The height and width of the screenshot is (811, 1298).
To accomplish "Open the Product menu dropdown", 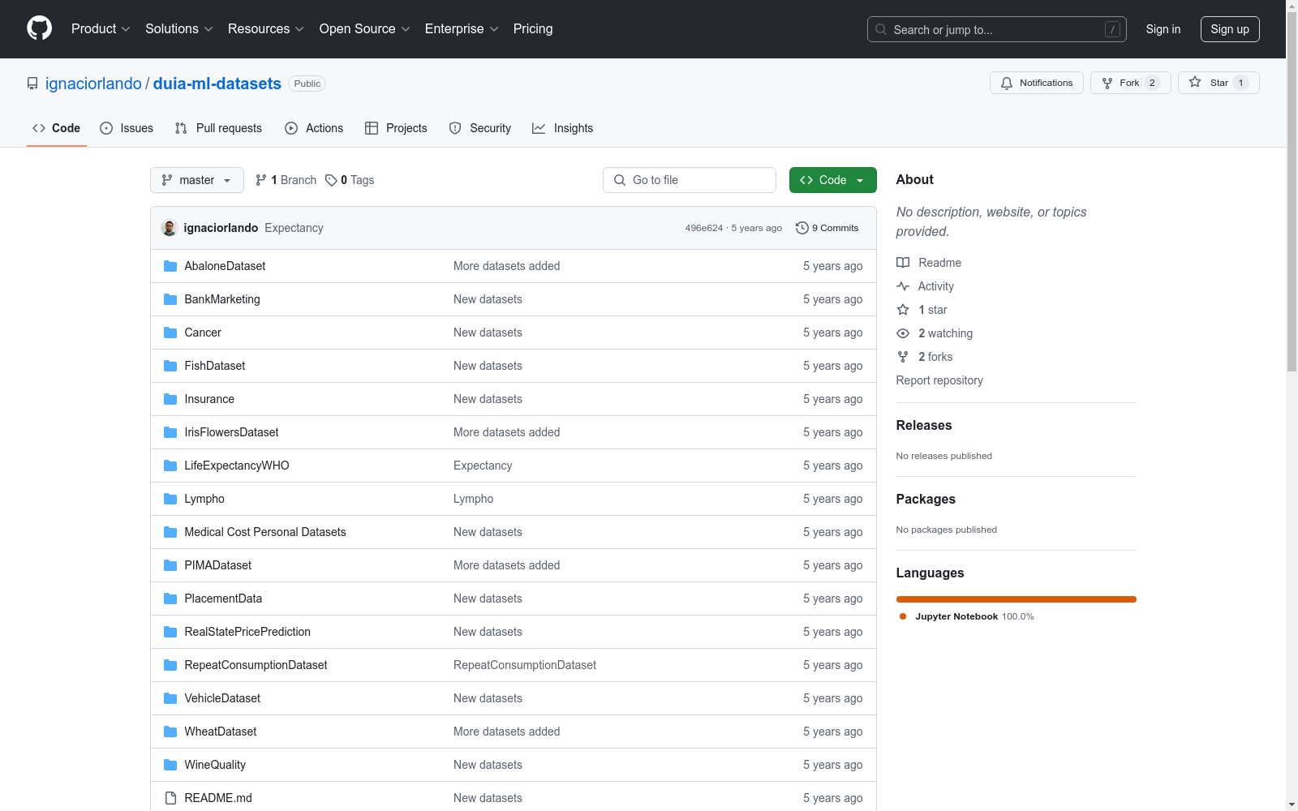I will pyautogui.click(x=101, y=28).
